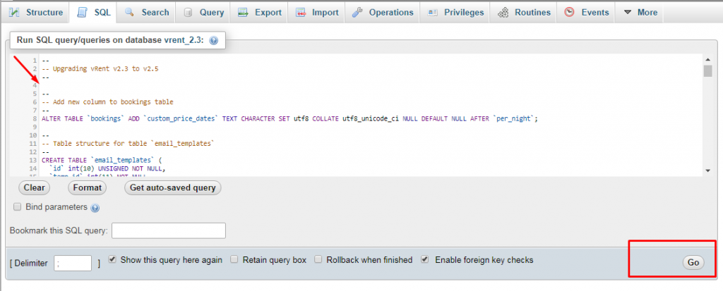The height and width of the screenshot is (291, 723).
Task: Click the Routines tab icon
Action: [x=503, y=13]
